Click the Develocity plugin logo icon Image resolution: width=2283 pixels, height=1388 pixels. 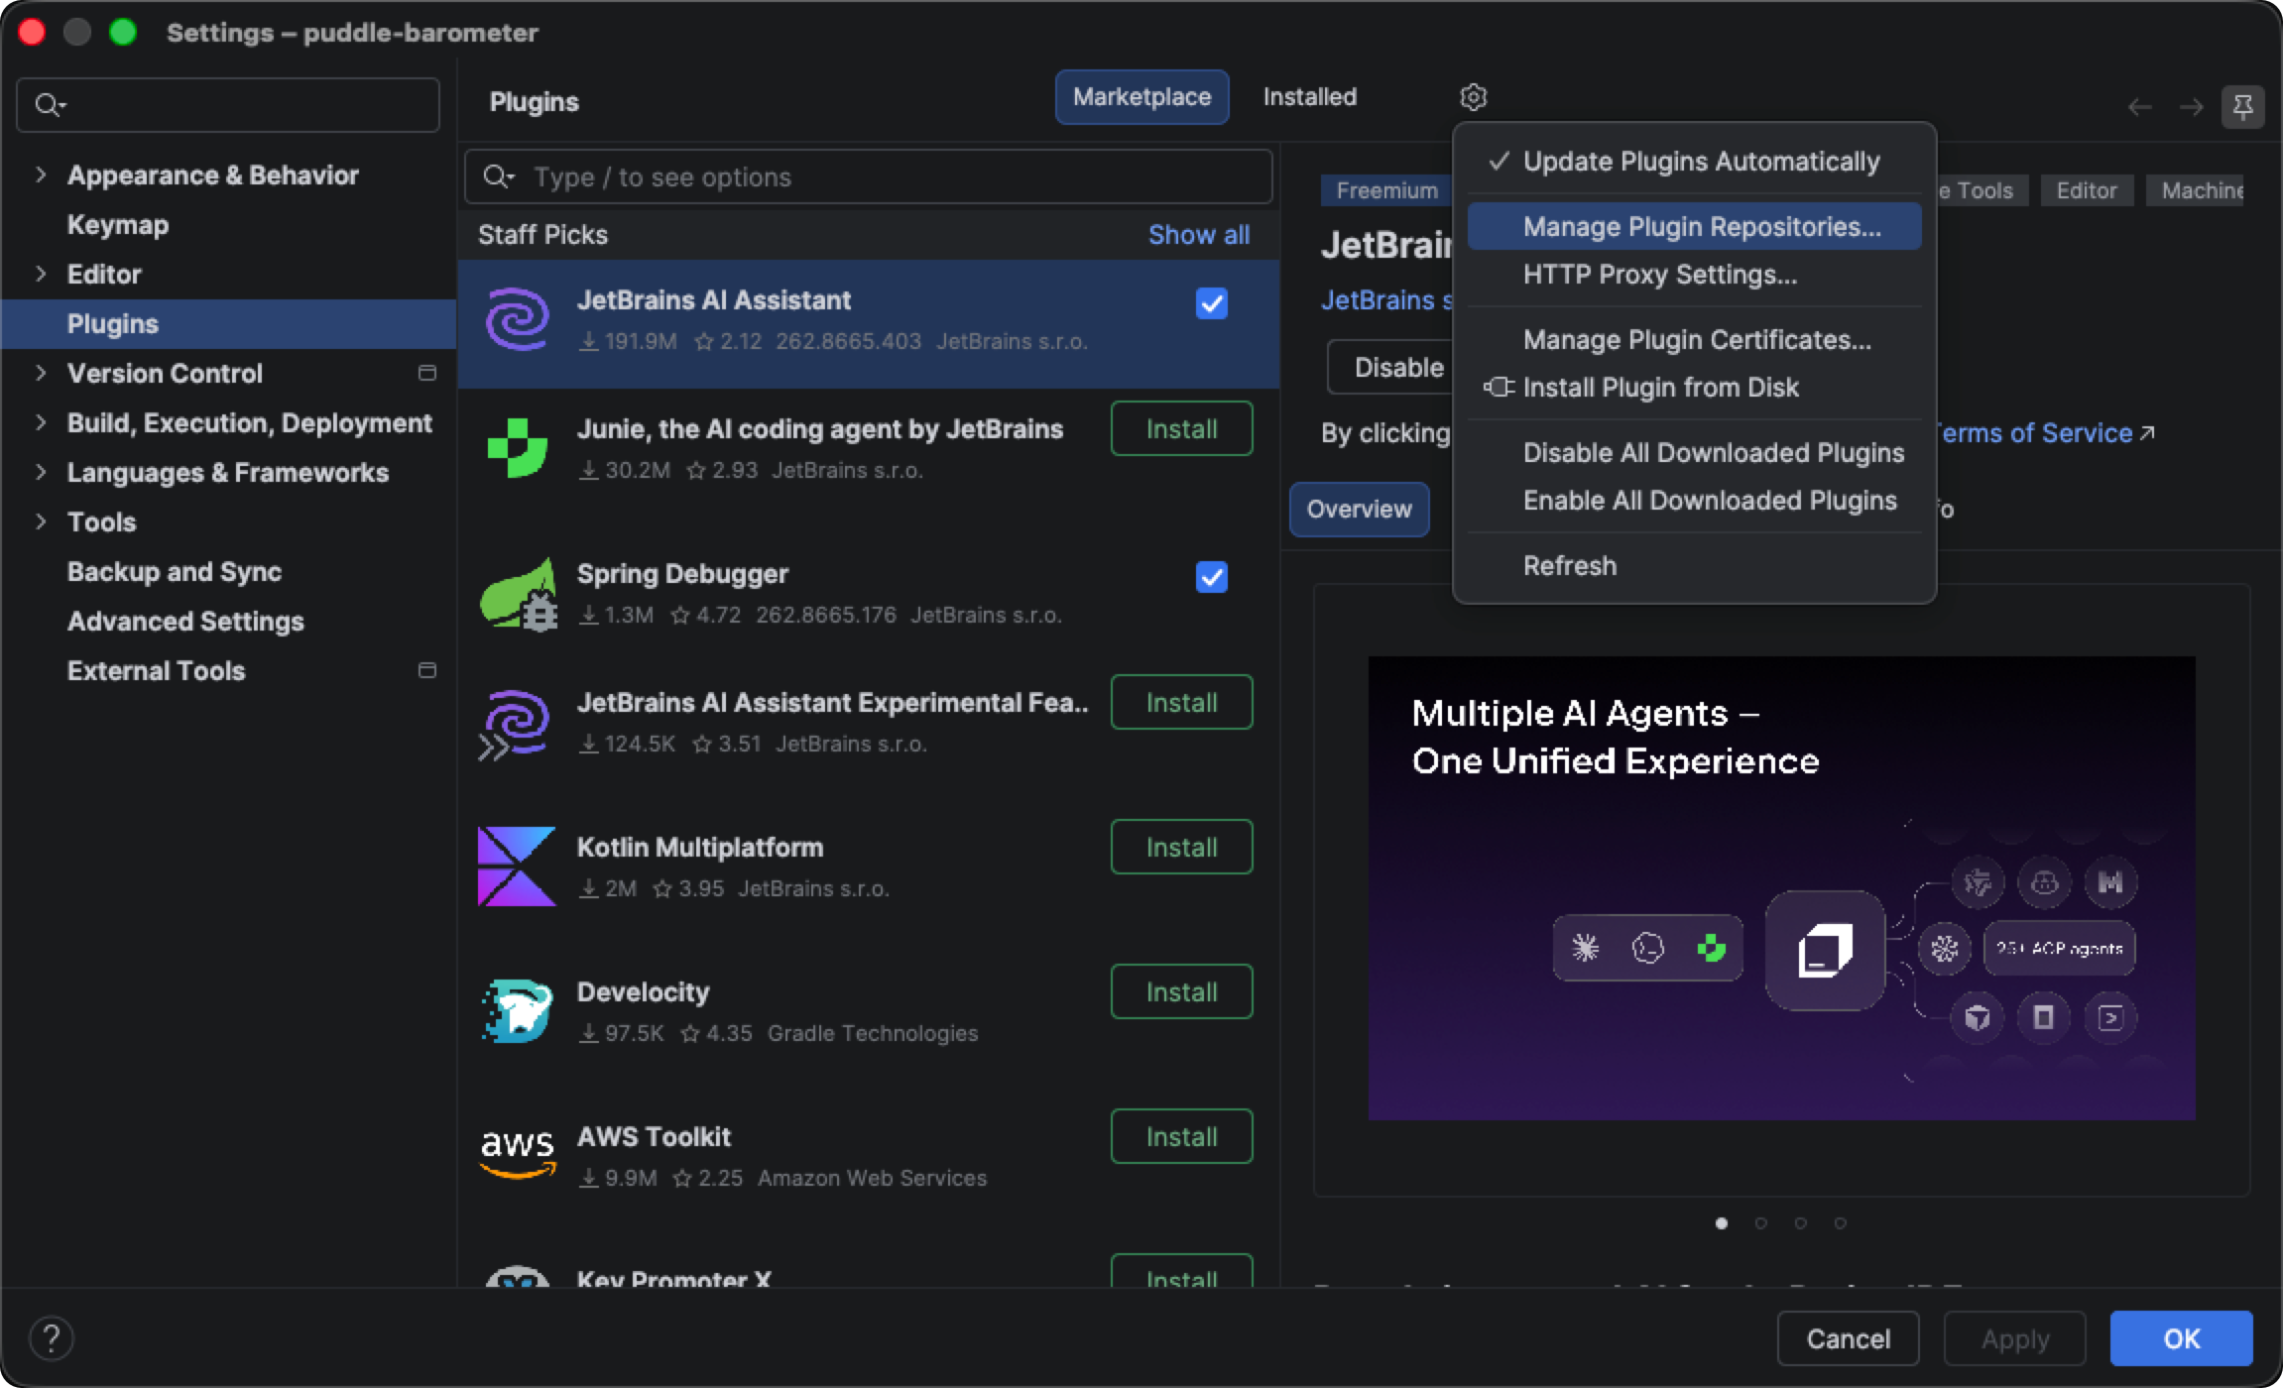(x=517, y=1011)
